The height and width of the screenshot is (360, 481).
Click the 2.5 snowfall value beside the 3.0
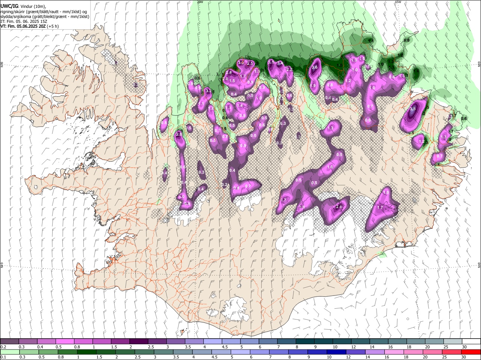pos(250,64)
